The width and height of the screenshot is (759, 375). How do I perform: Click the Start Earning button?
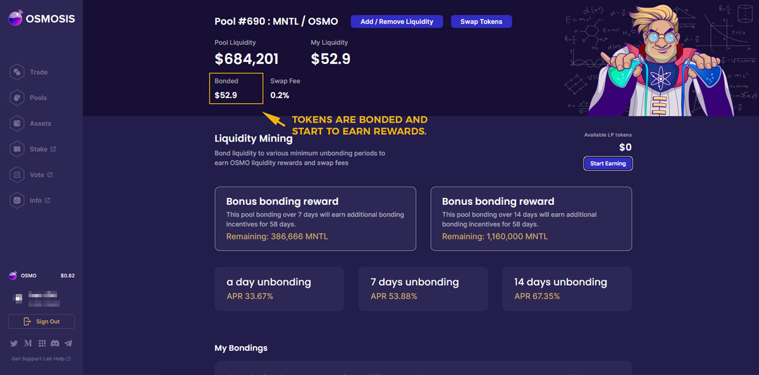[x=608, y=163]
